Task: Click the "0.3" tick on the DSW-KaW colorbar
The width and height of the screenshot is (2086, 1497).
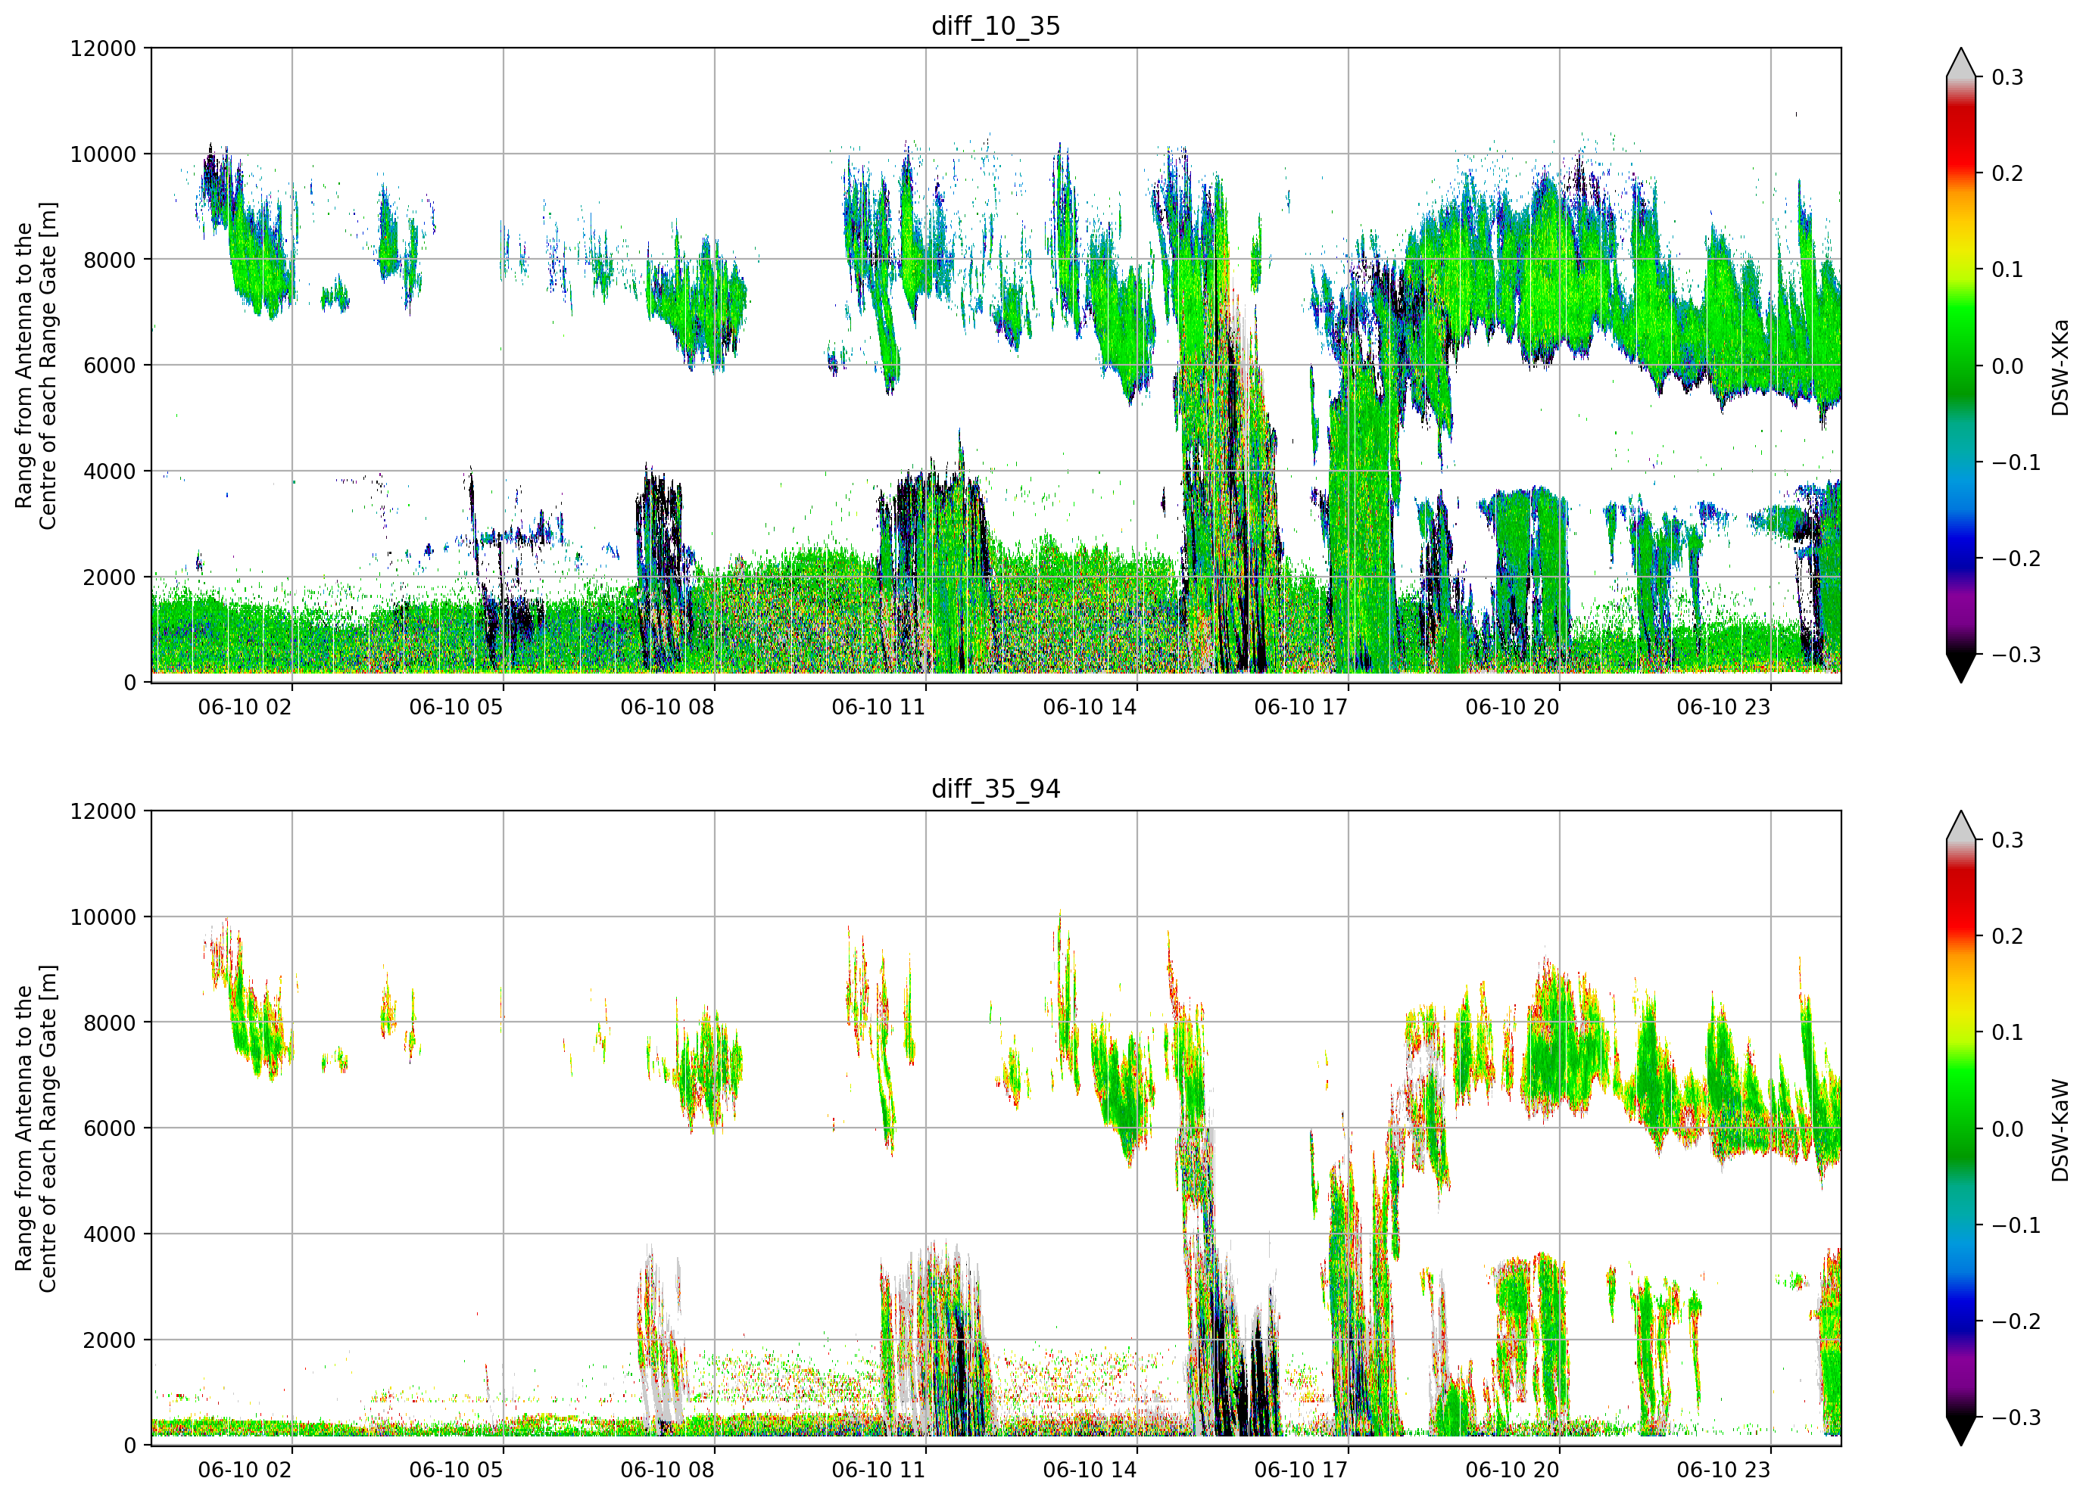Action: point(2007,840)
